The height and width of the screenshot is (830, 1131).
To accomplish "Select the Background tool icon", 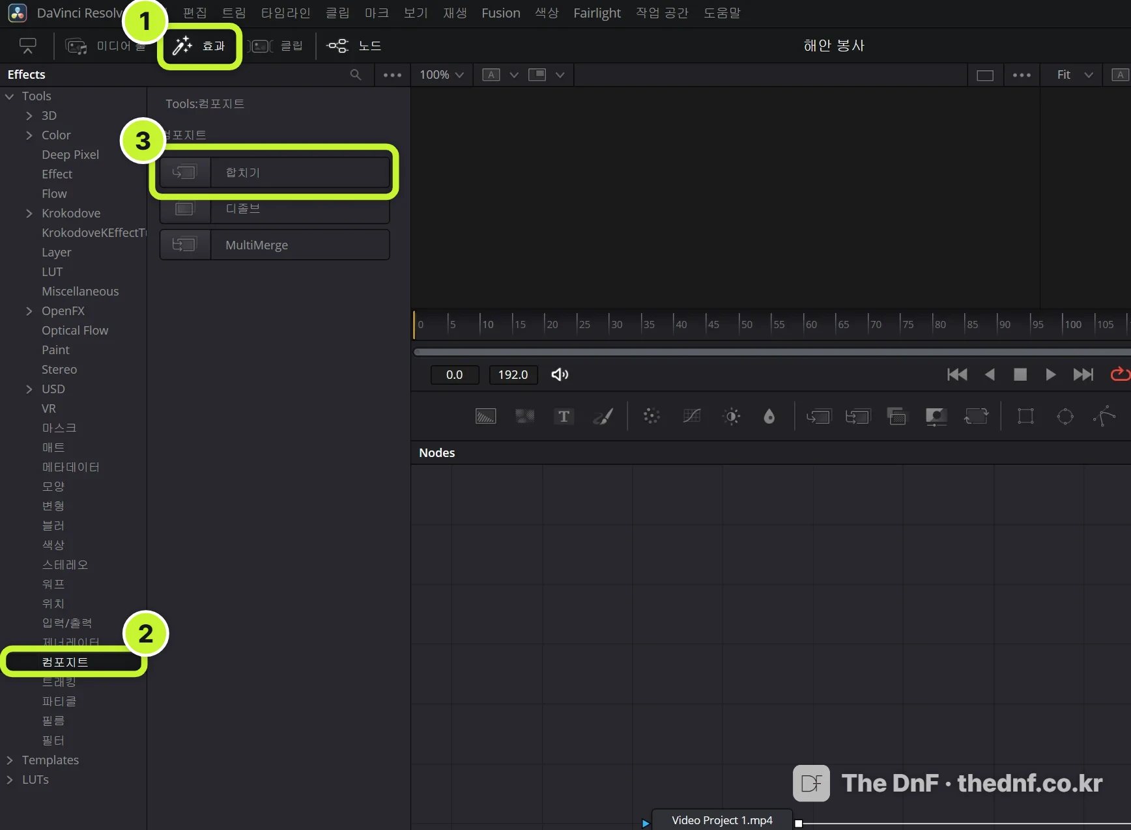I will click(x=486, y=416).
